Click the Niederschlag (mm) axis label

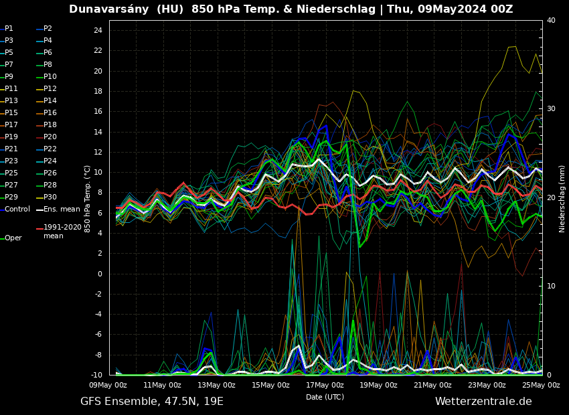(x=562, y=198)
